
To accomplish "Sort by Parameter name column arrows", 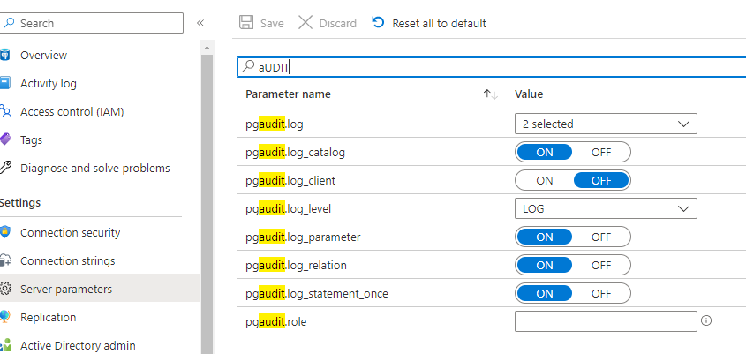I will pyautogui.click(x=491, y=94).
